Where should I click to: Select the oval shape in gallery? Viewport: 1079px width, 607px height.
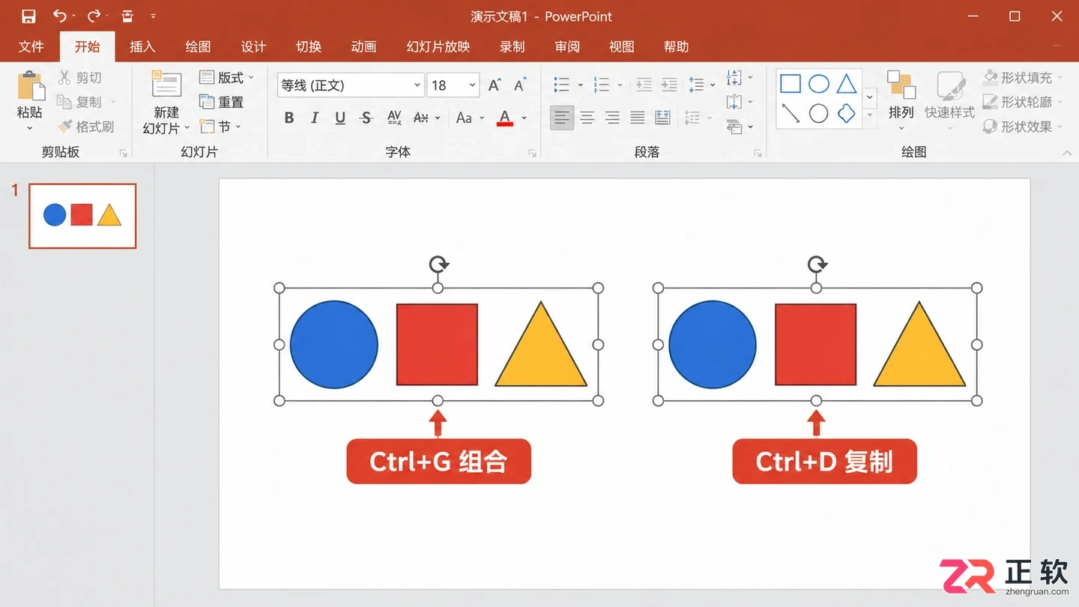(x=819, y=83)
